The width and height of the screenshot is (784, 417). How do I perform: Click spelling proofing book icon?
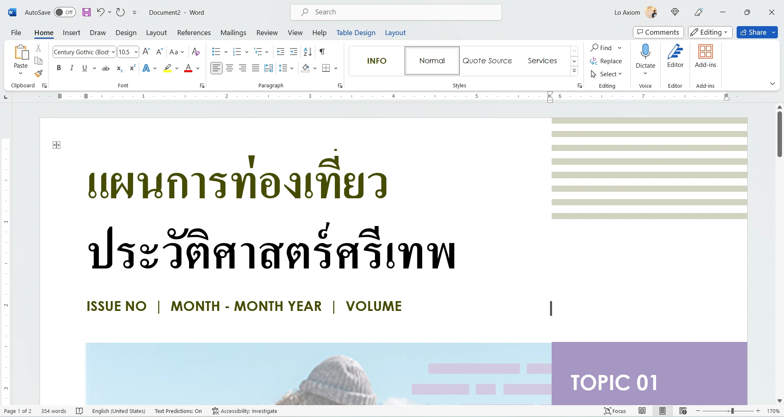80,411
